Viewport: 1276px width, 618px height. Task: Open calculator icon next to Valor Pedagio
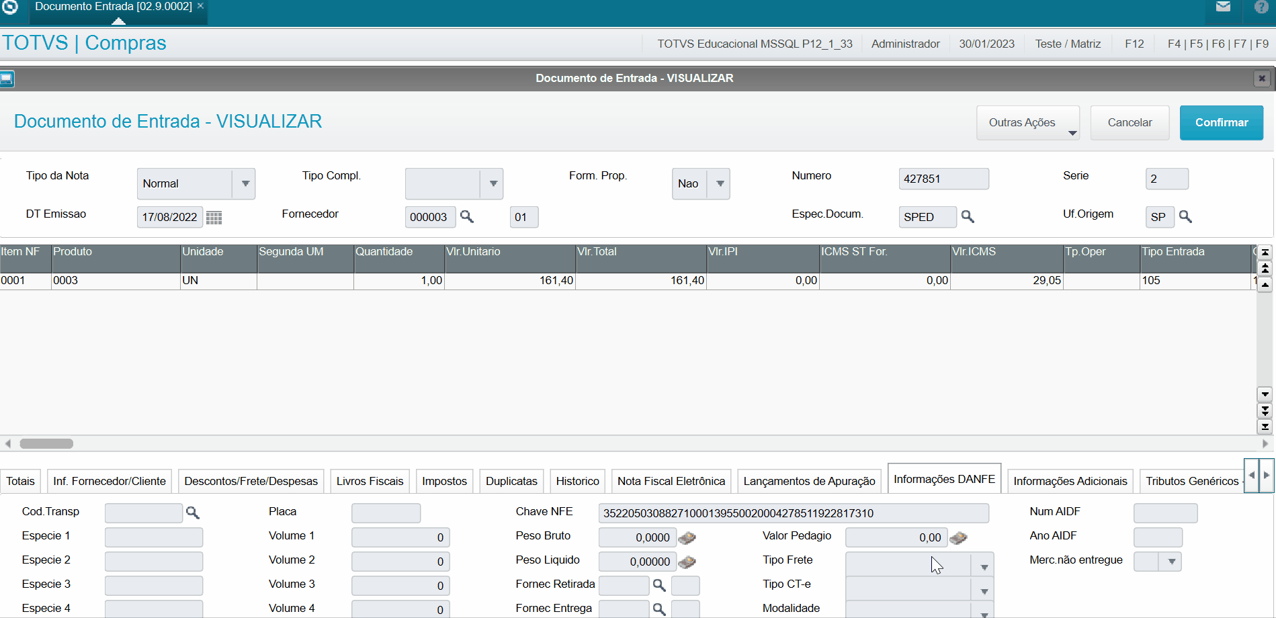tap(958, 537)
